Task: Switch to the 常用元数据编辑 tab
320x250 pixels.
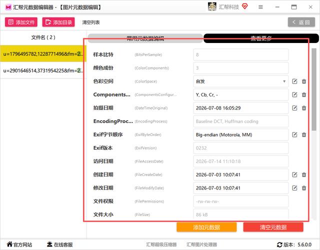Action: tap(145, 38)
